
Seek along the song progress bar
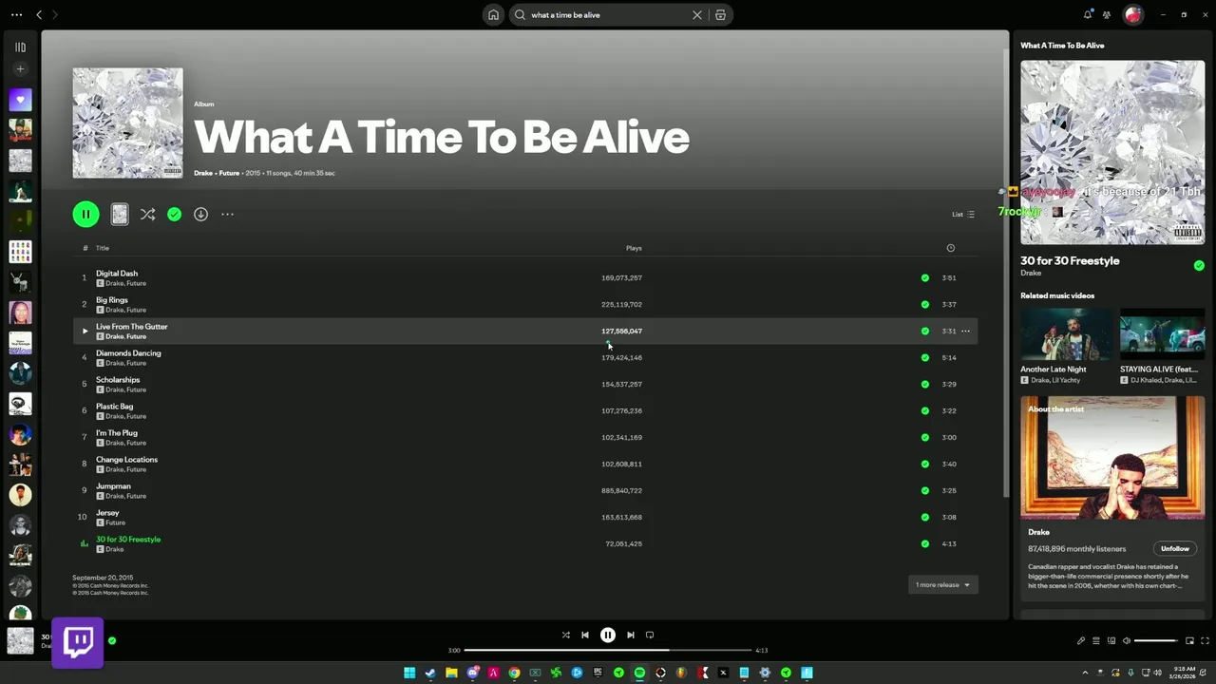coord(608,651)
